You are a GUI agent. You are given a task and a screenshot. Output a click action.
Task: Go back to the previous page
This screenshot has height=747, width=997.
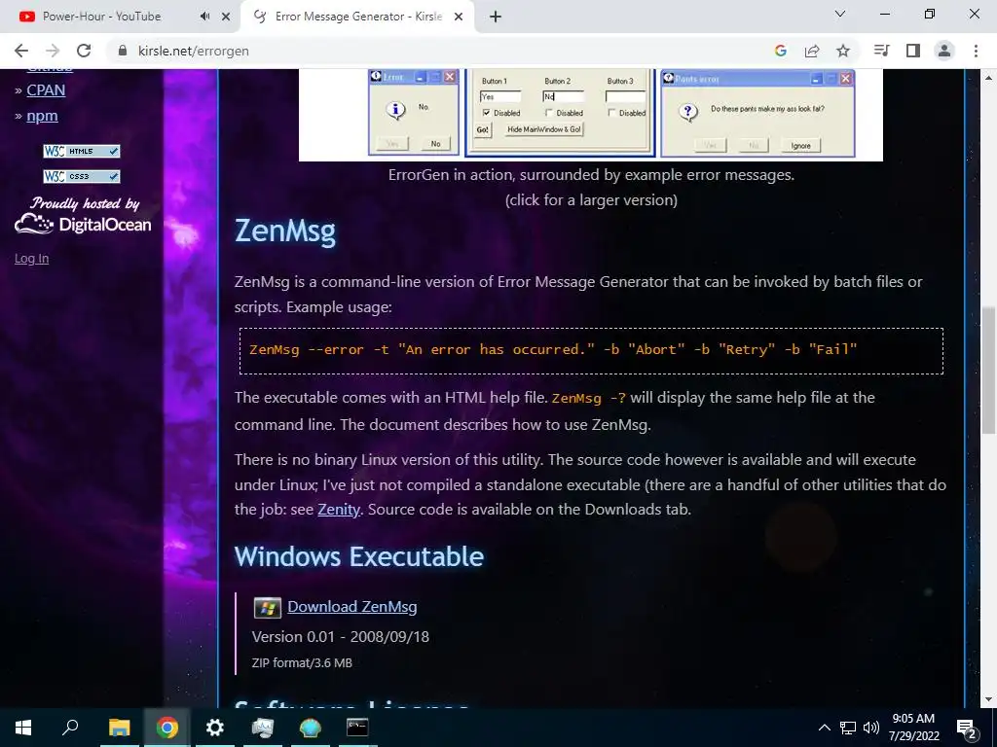click(21, 51)
